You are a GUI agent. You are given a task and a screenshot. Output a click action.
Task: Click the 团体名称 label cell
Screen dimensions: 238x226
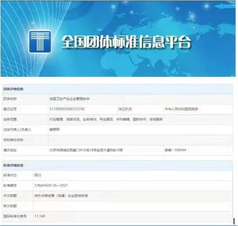[10, 99]
